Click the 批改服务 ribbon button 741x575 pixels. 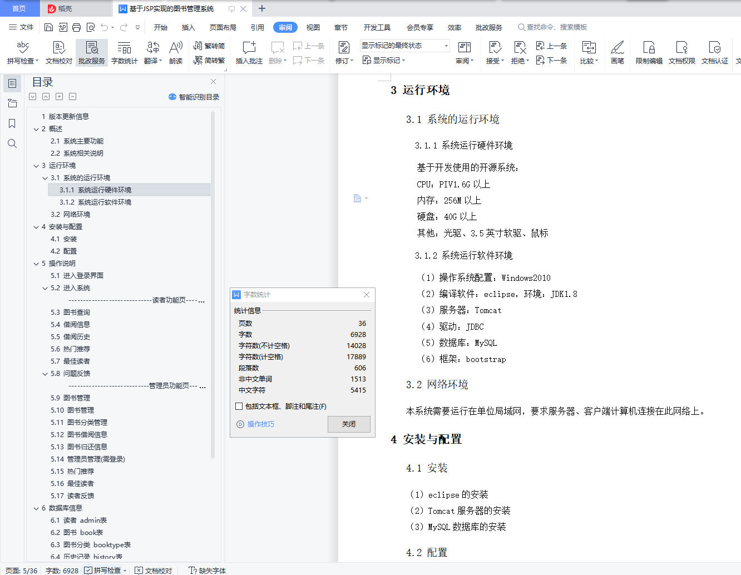pos(92,53)
